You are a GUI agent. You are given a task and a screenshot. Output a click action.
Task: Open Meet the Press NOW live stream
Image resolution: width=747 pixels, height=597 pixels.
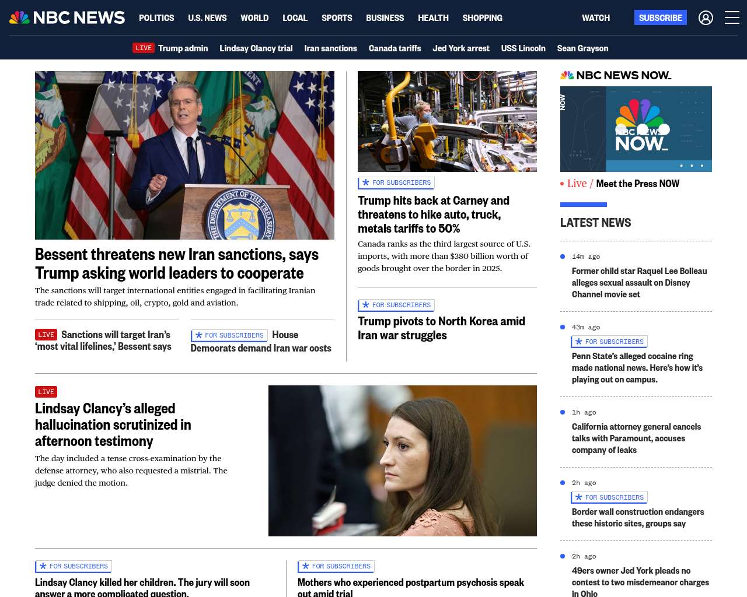[638, 184]
